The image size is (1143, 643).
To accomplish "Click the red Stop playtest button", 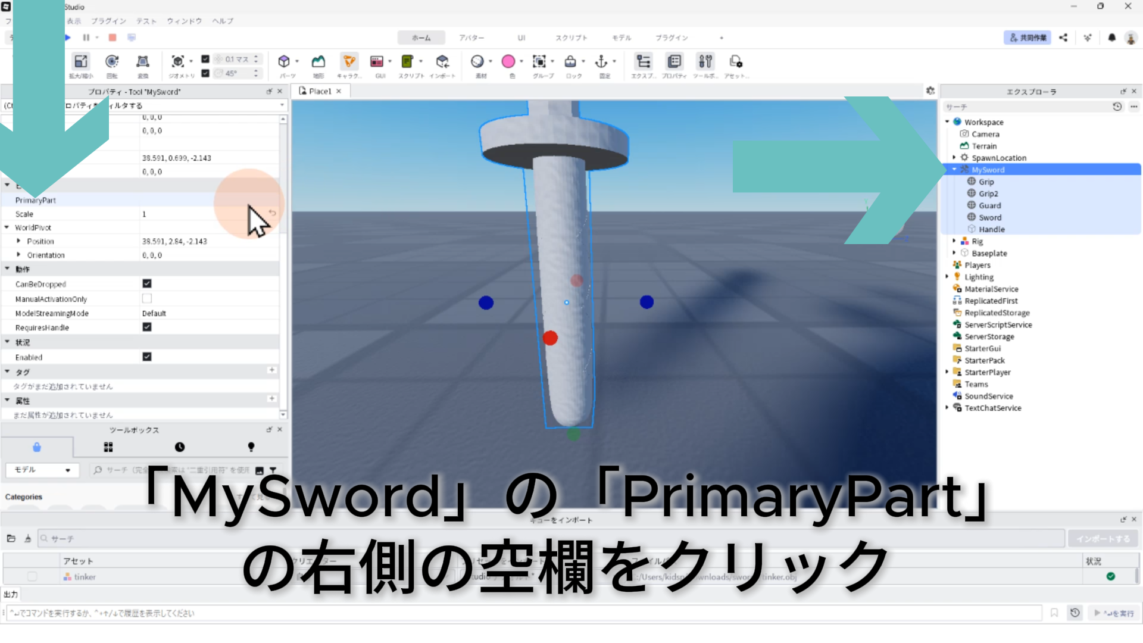I will tap(112, 38).
